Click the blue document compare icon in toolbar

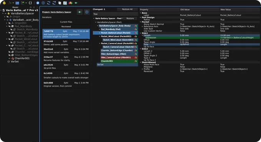tap(65, 3)
